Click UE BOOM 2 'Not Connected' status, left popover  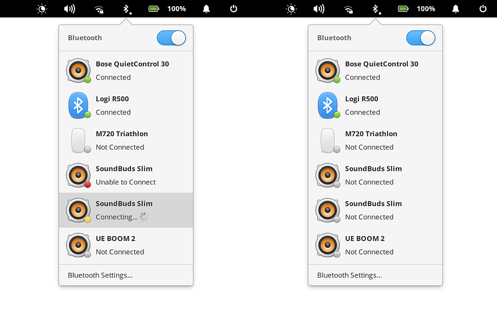[120, 252]
